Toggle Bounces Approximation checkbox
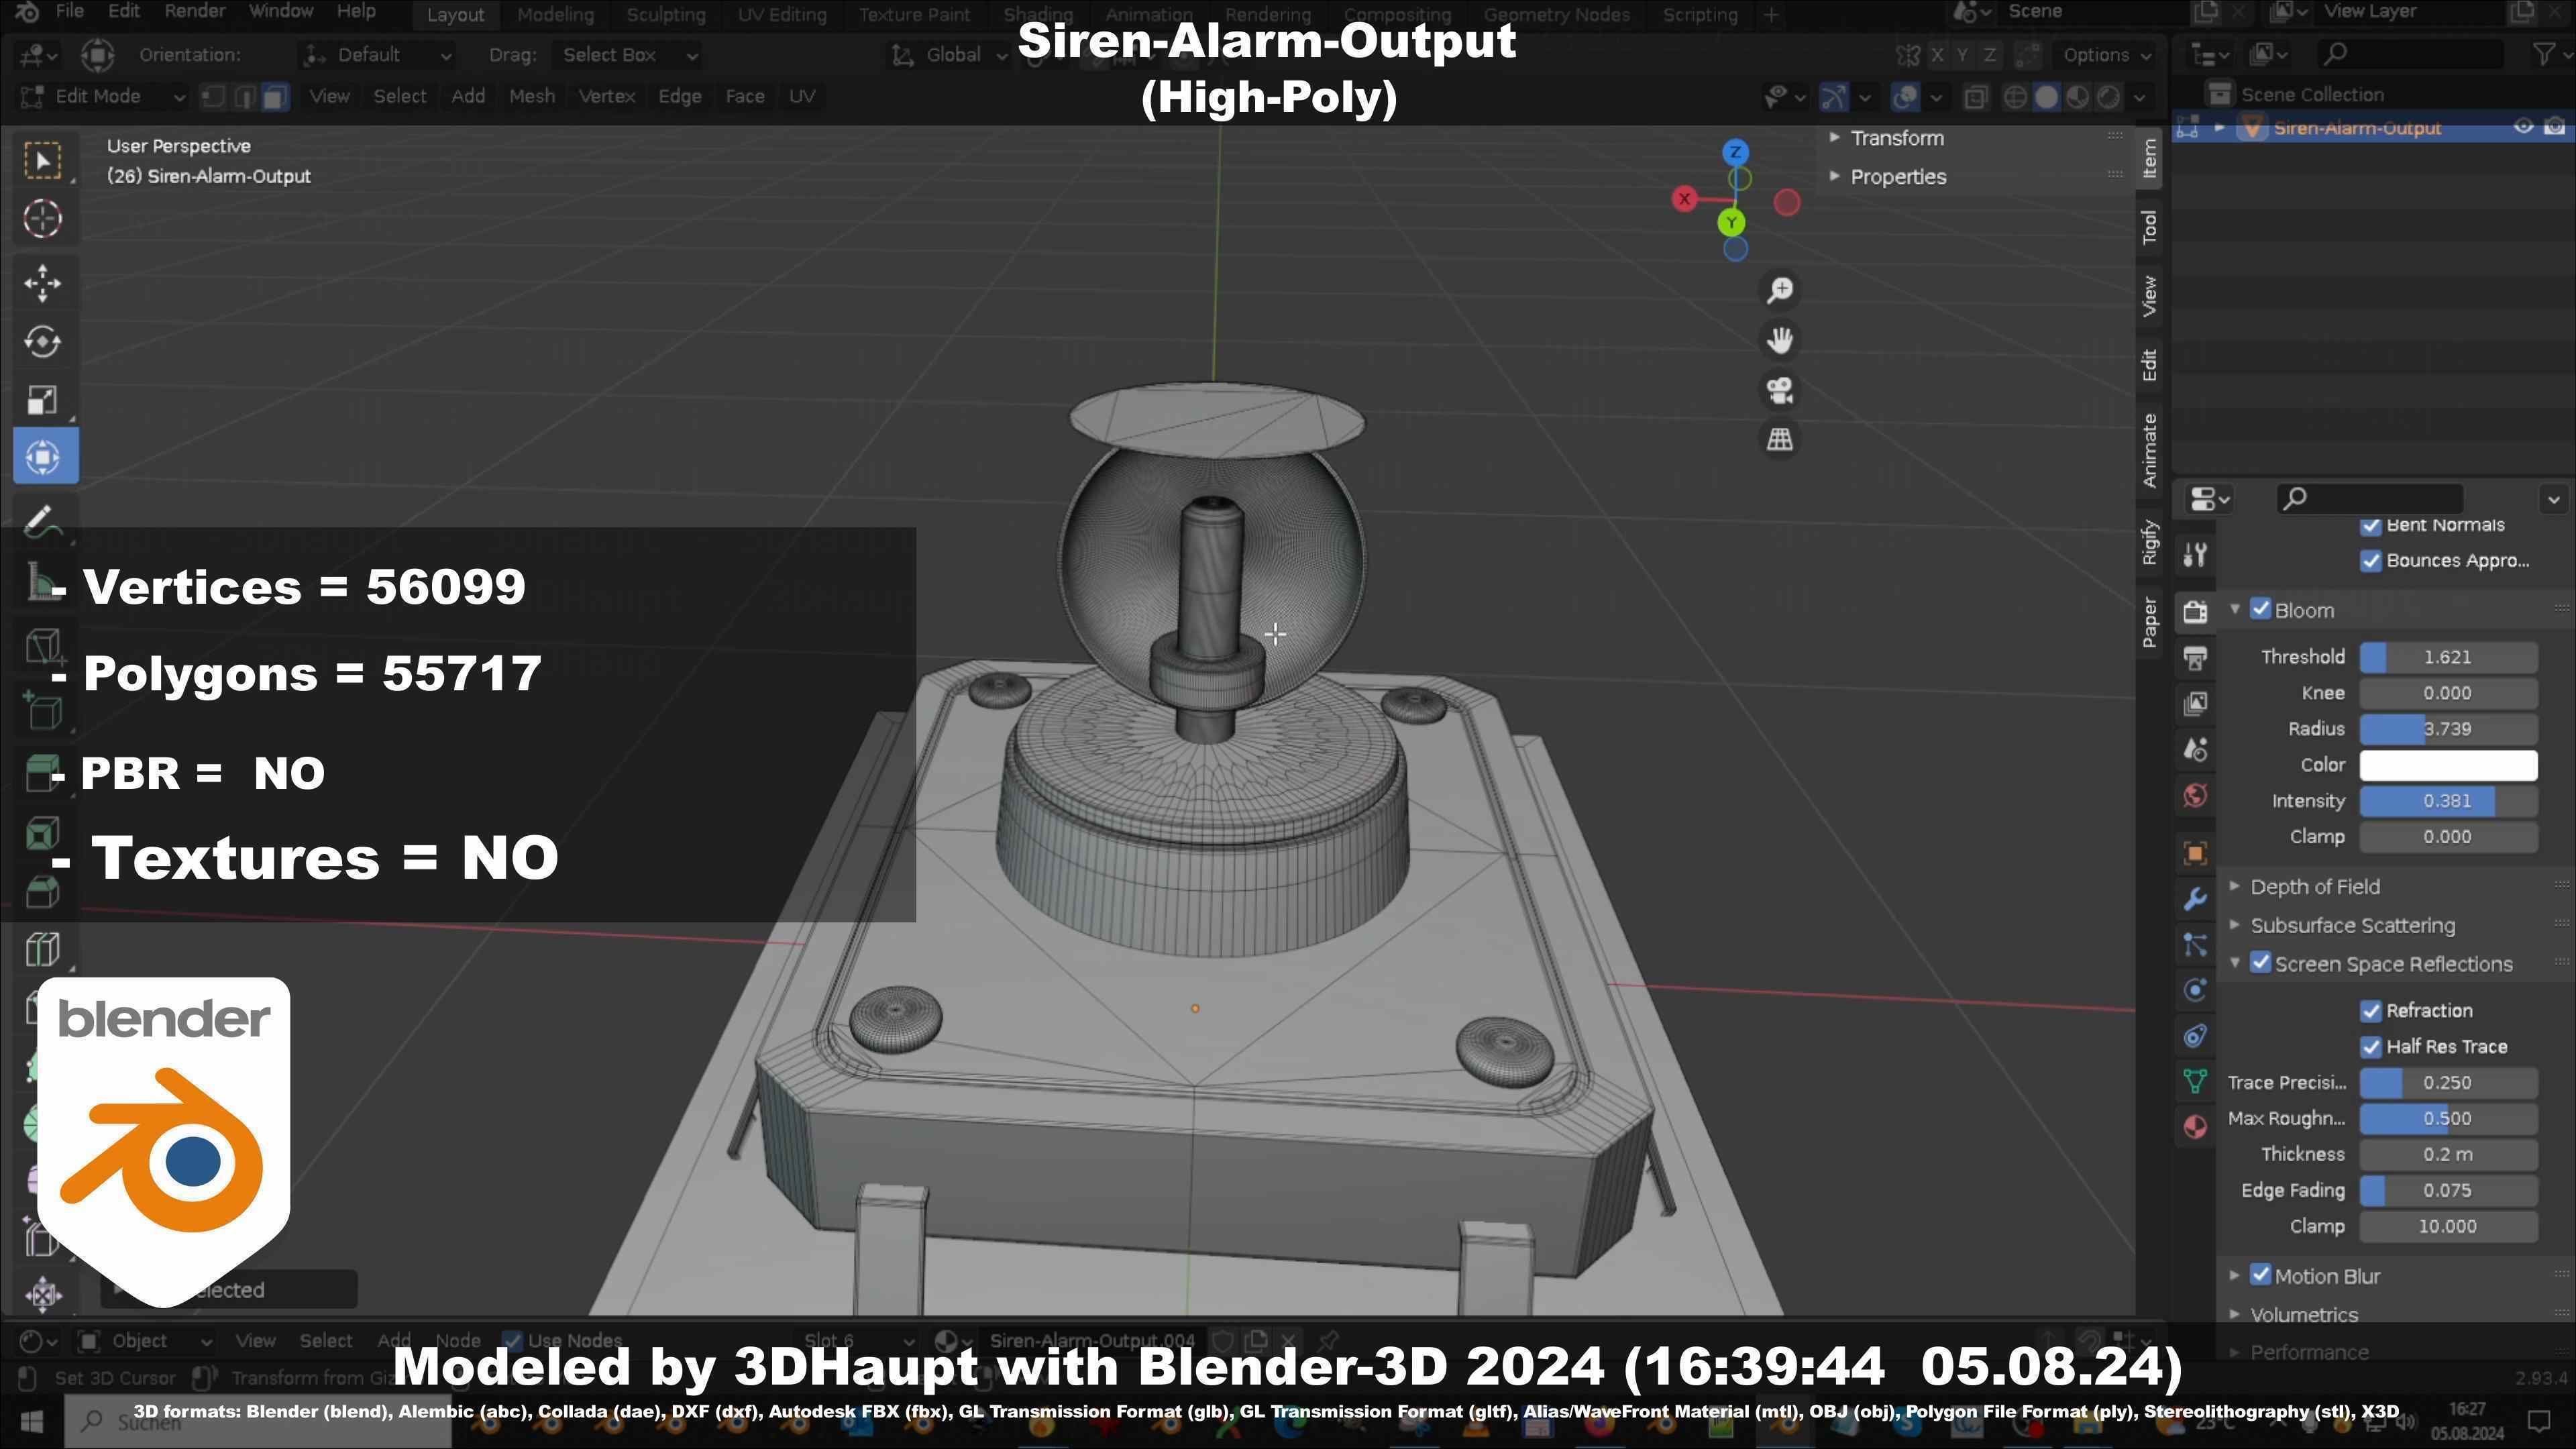This screenshot has height=1449, width=2576. 2370,561
